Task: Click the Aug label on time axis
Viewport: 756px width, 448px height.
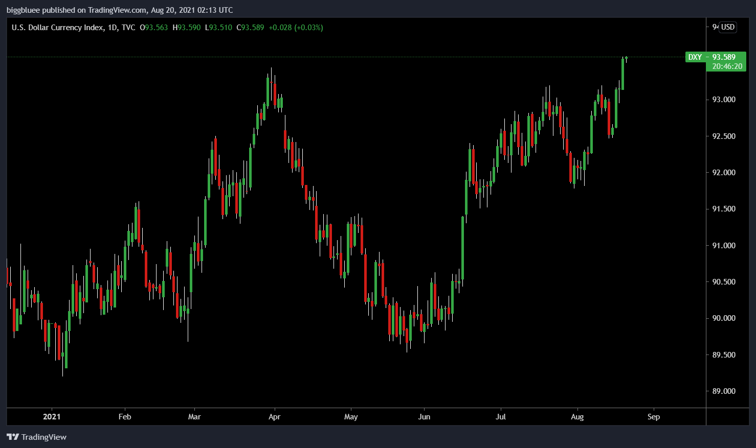Action: point(577,417)
